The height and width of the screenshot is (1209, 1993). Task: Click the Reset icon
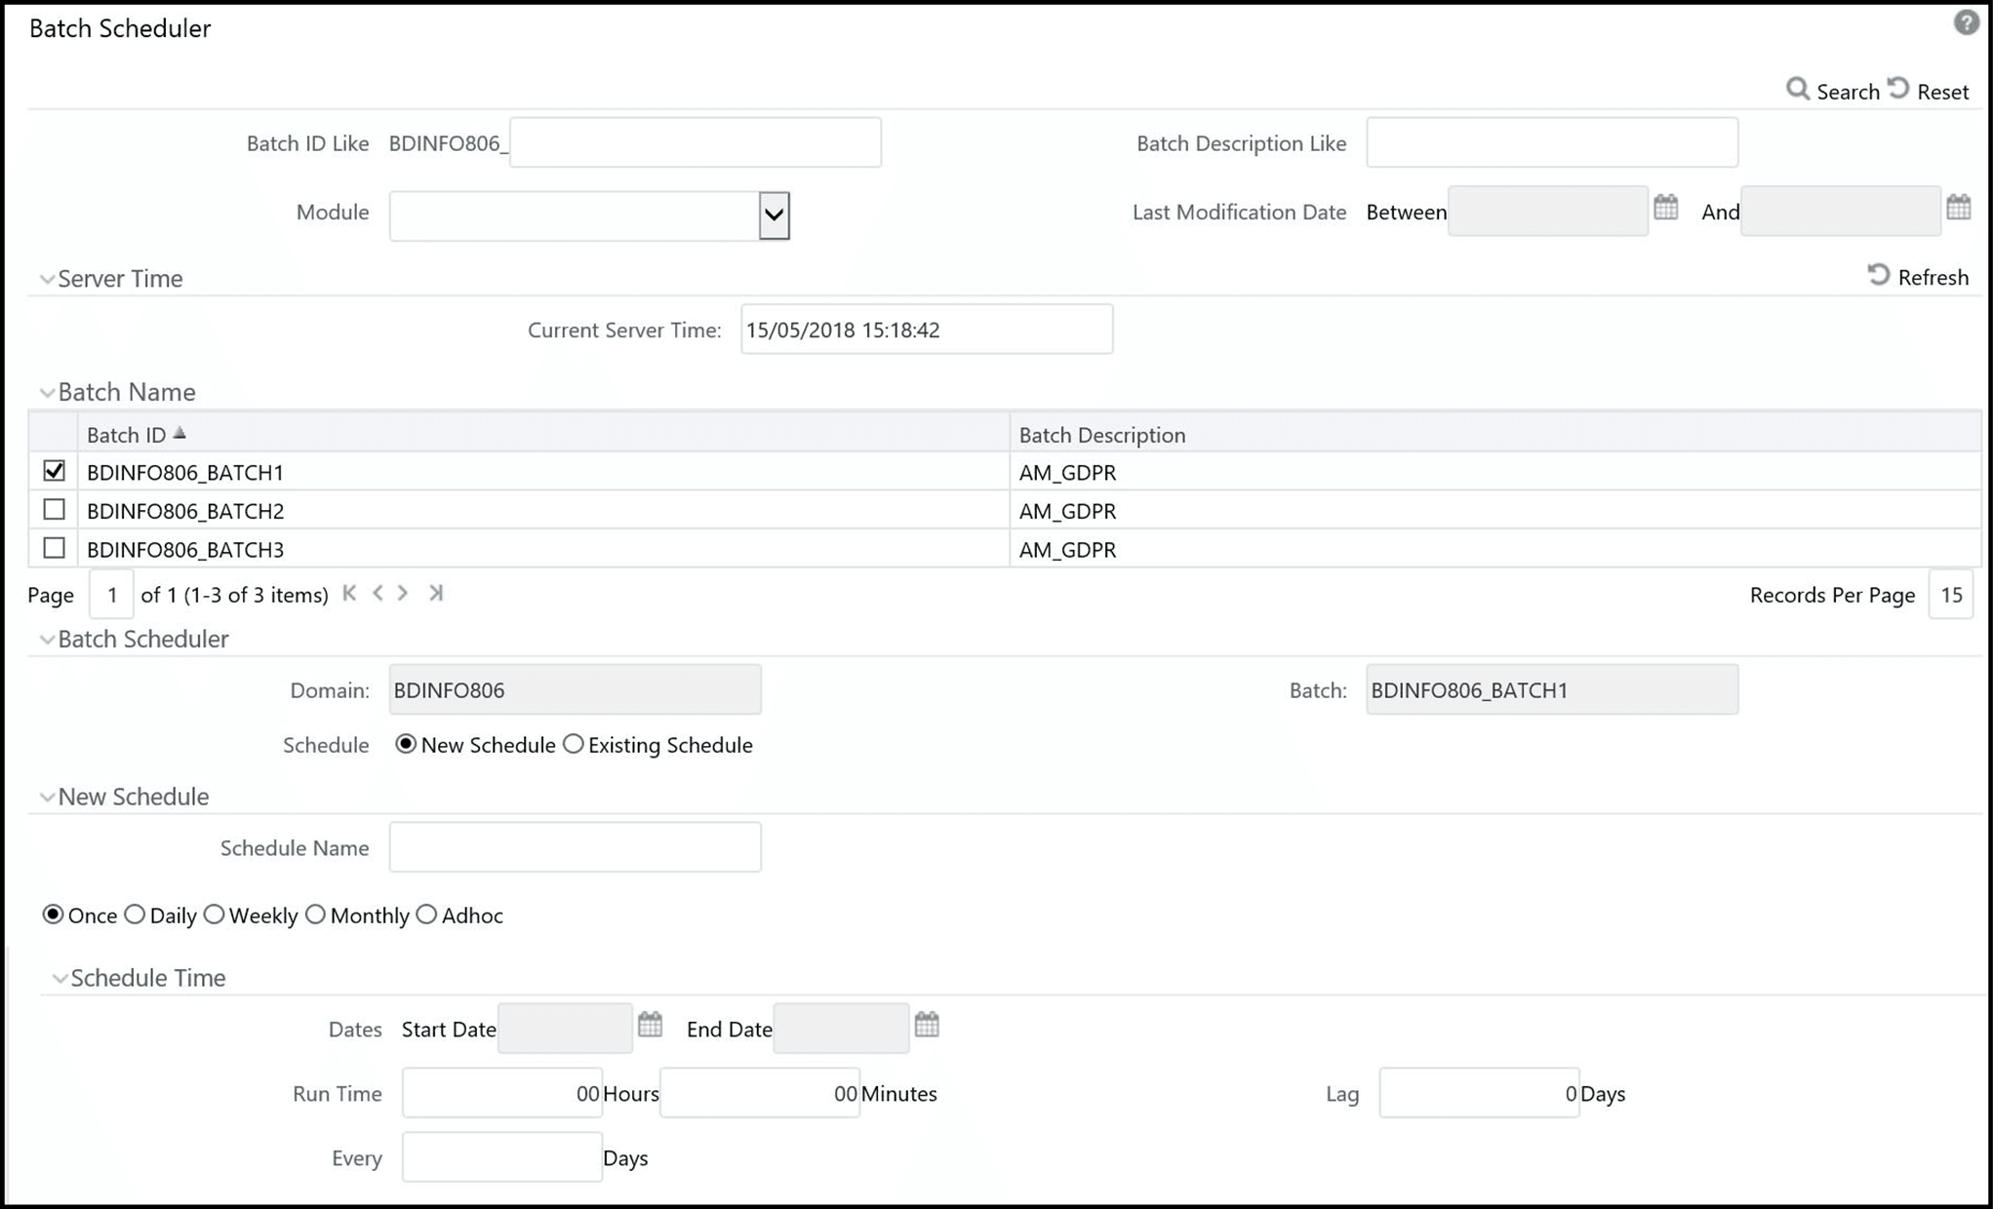1898,88
